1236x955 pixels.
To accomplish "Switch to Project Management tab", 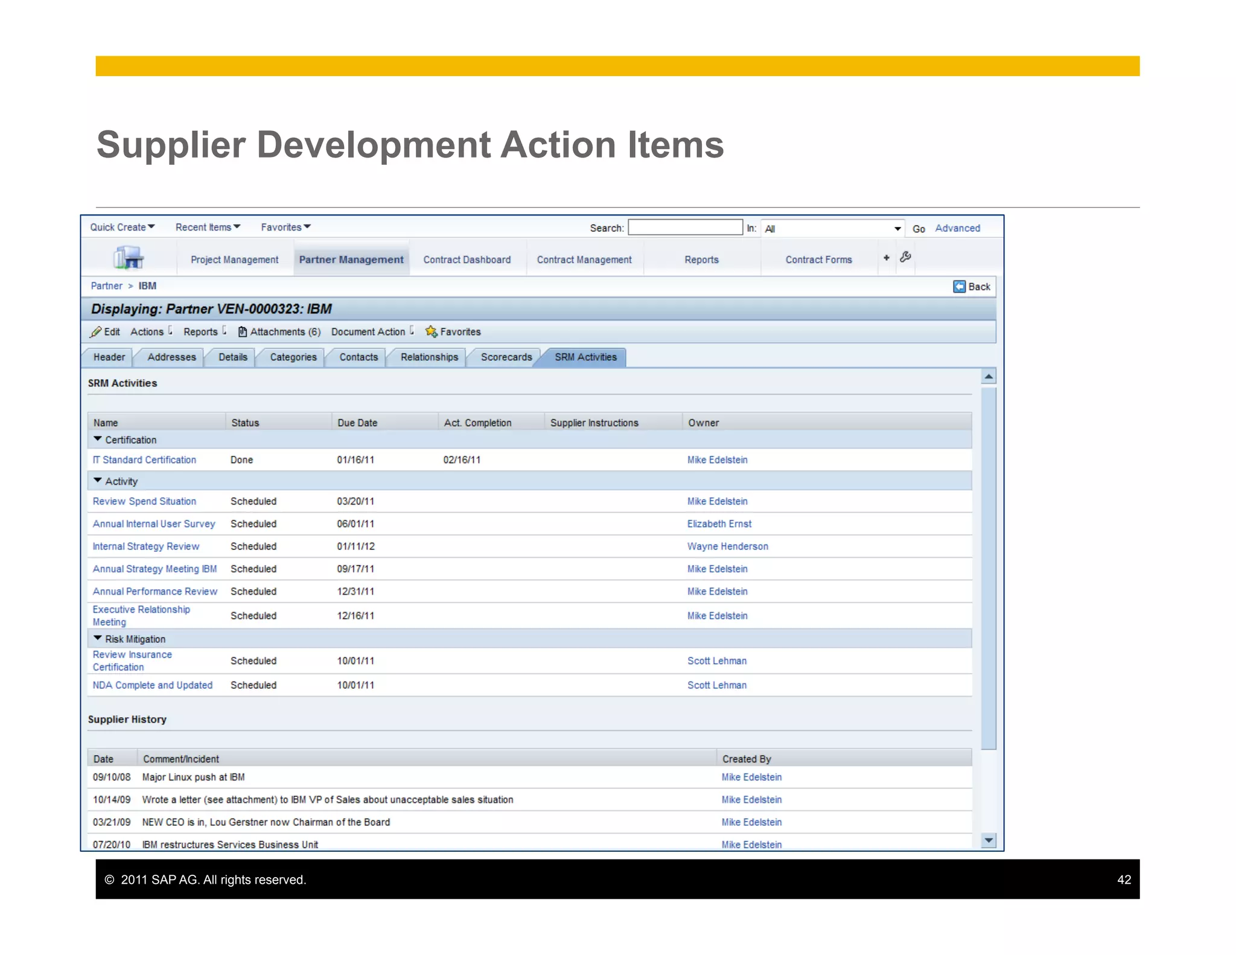I will (234, 260).
